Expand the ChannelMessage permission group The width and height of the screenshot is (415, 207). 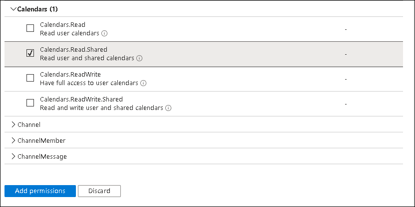click(x=13, y=156)
